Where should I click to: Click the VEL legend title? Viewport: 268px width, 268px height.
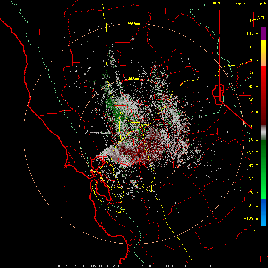[261, 18]
